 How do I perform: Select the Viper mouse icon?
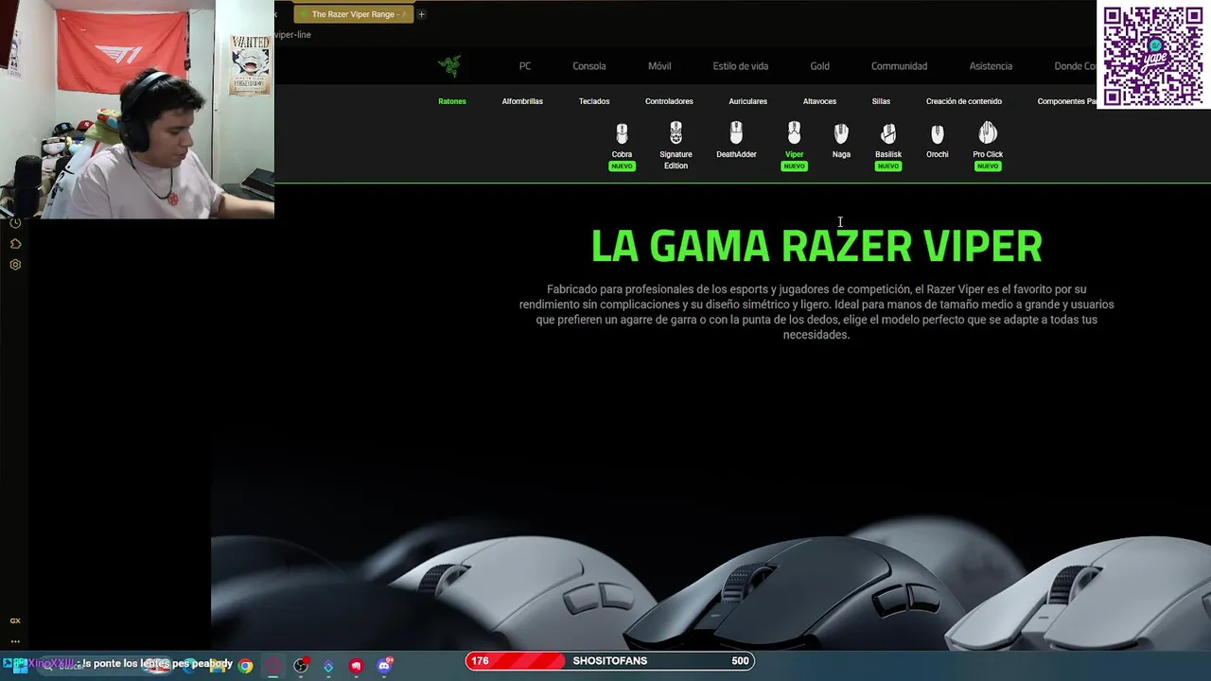tap(794, 133)
